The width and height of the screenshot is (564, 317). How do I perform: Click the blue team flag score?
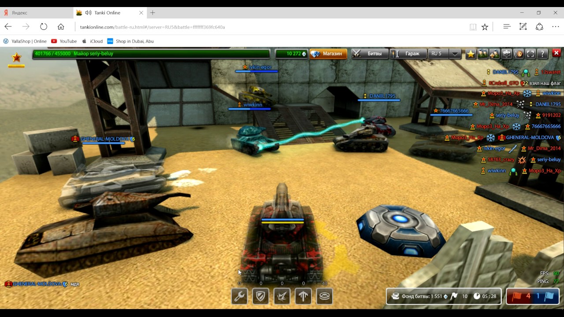pos(545,296)
